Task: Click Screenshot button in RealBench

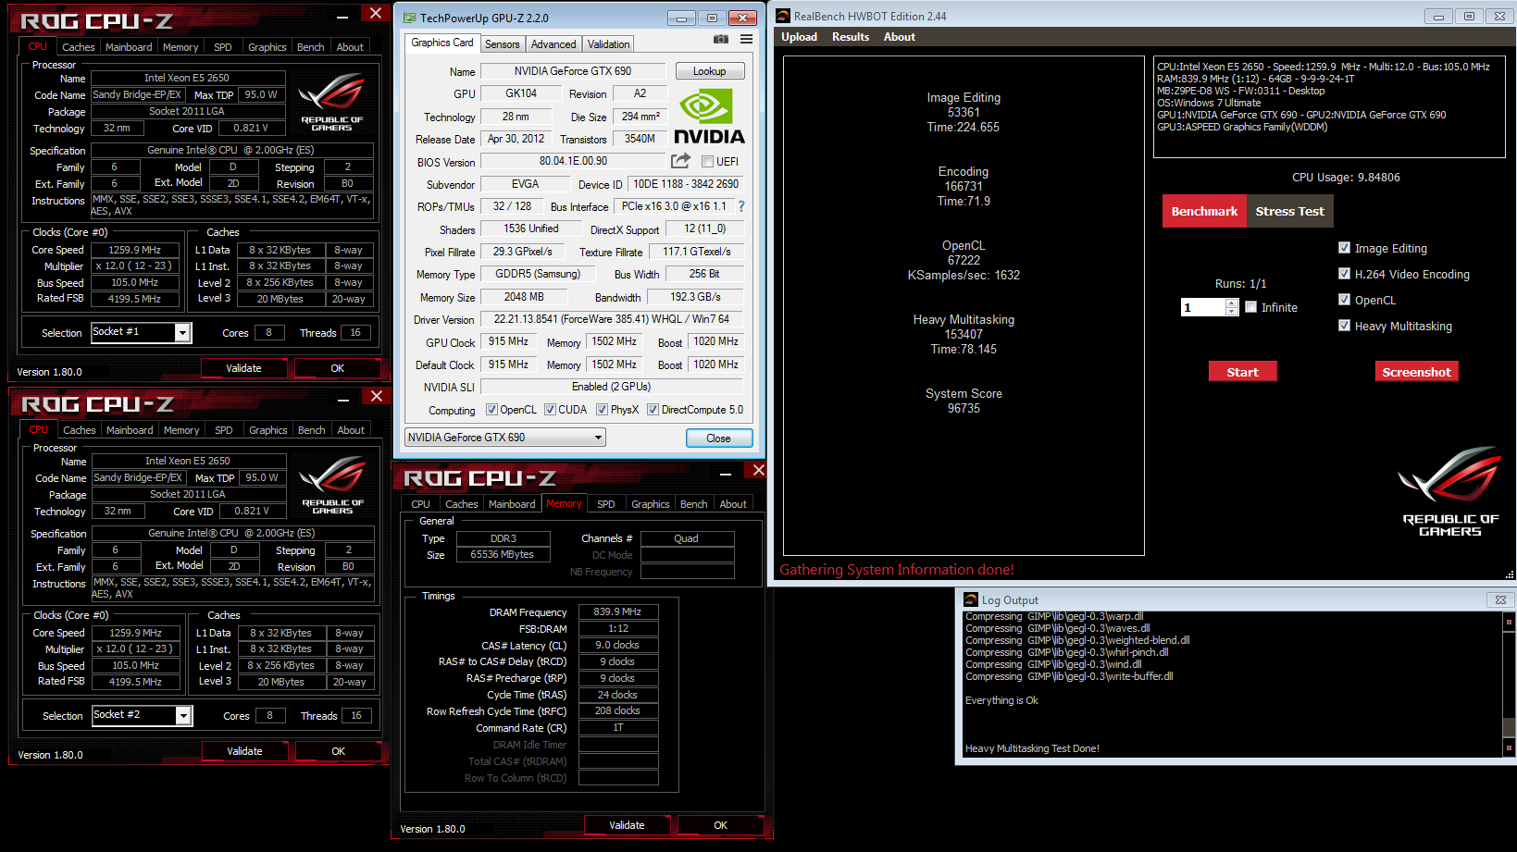Action: [x=1416, y=372]
